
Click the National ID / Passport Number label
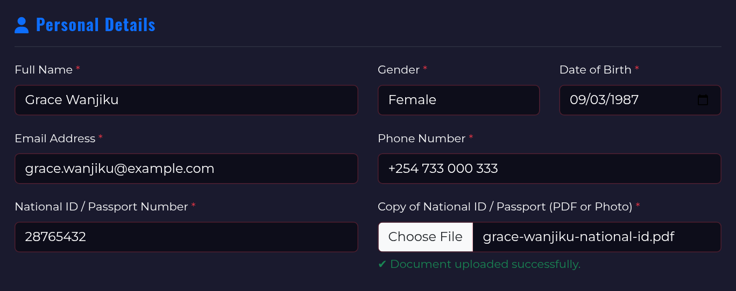click(x=105, y=207)
